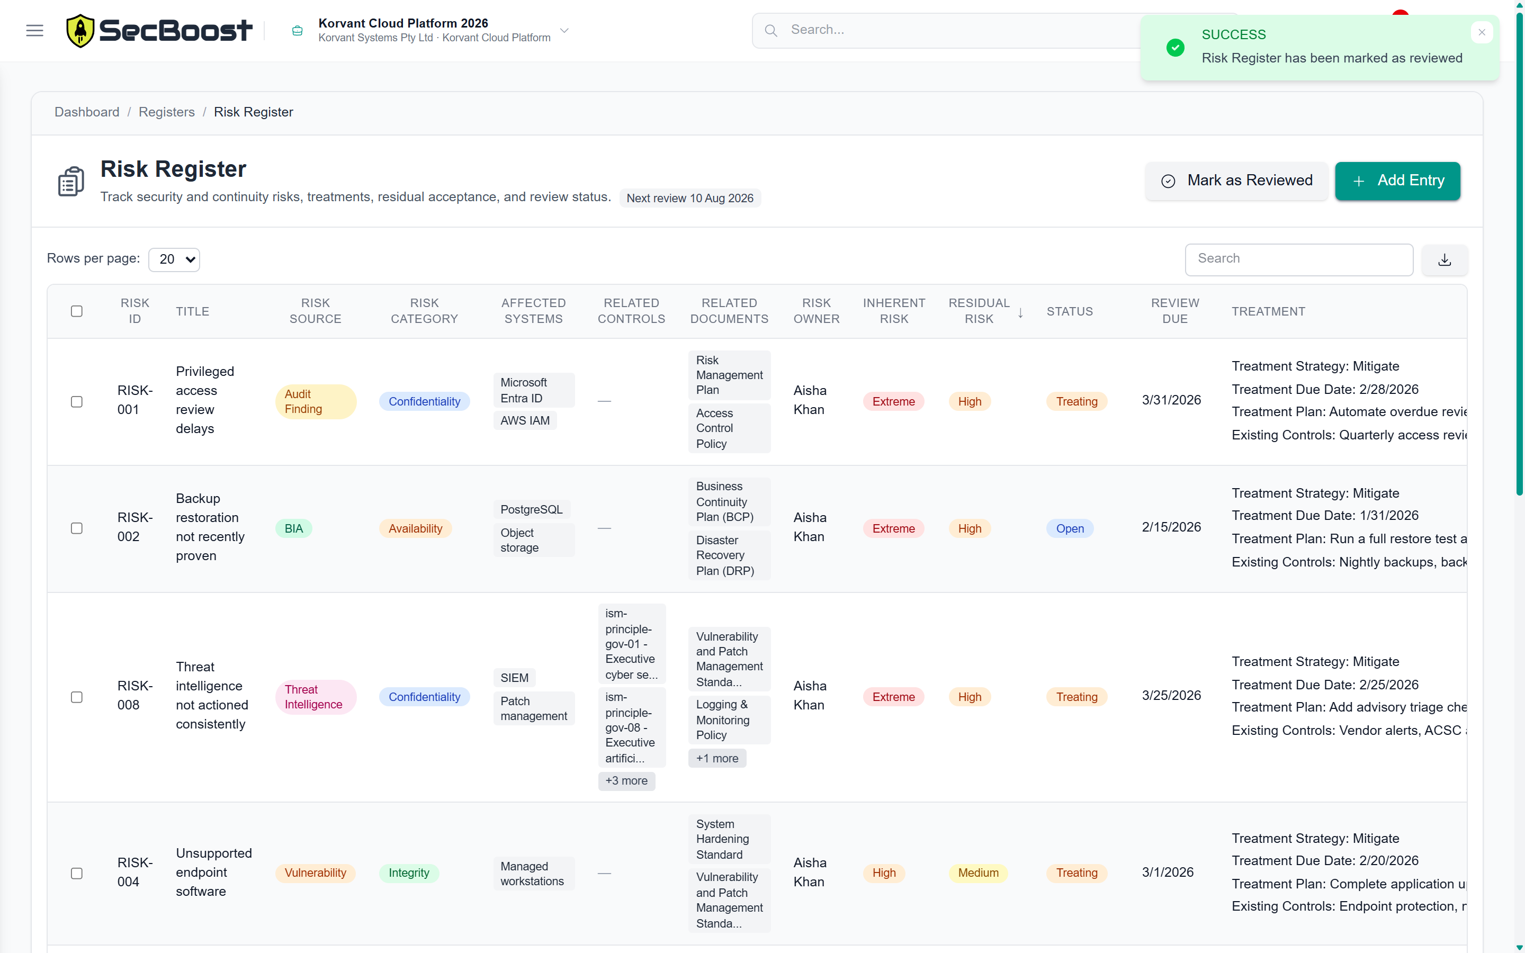The image size is (1525, 953).
Task: Dismiss the success notification
Action: coord(1482,32)
